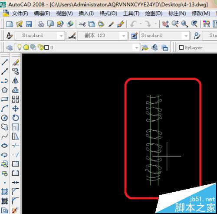
Task: Click the Open file icon
Action: [20, 24]
